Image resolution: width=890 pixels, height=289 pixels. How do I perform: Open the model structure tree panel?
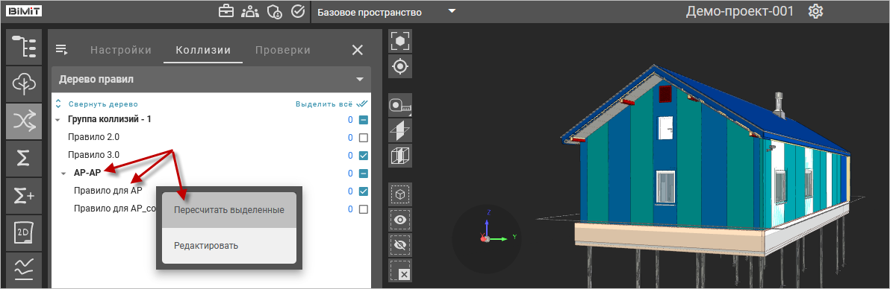(x=24, y=46)
